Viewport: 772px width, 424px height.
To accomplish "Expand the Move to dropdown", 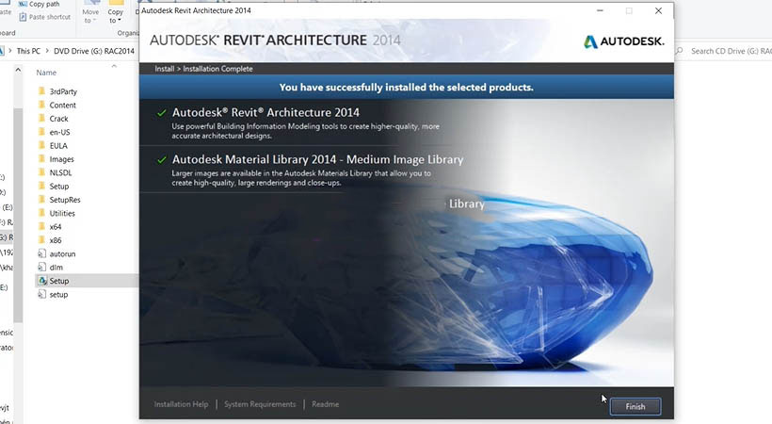I will point(90,20).
